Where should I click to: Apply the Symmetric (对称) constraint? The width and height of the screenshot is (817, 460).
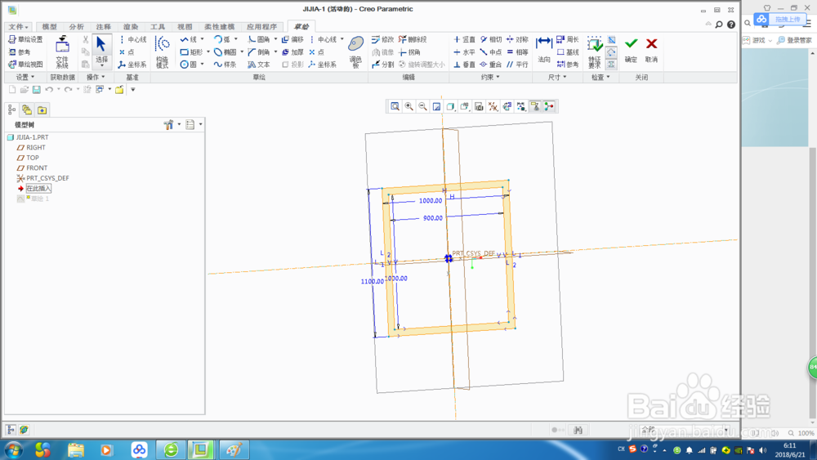(517, 39)
